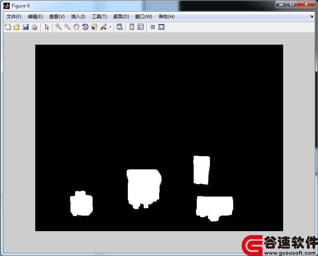Screen dimensions: 318x256
Task: Click Hide Plot Tools icon
Action: tap(153, 27)
